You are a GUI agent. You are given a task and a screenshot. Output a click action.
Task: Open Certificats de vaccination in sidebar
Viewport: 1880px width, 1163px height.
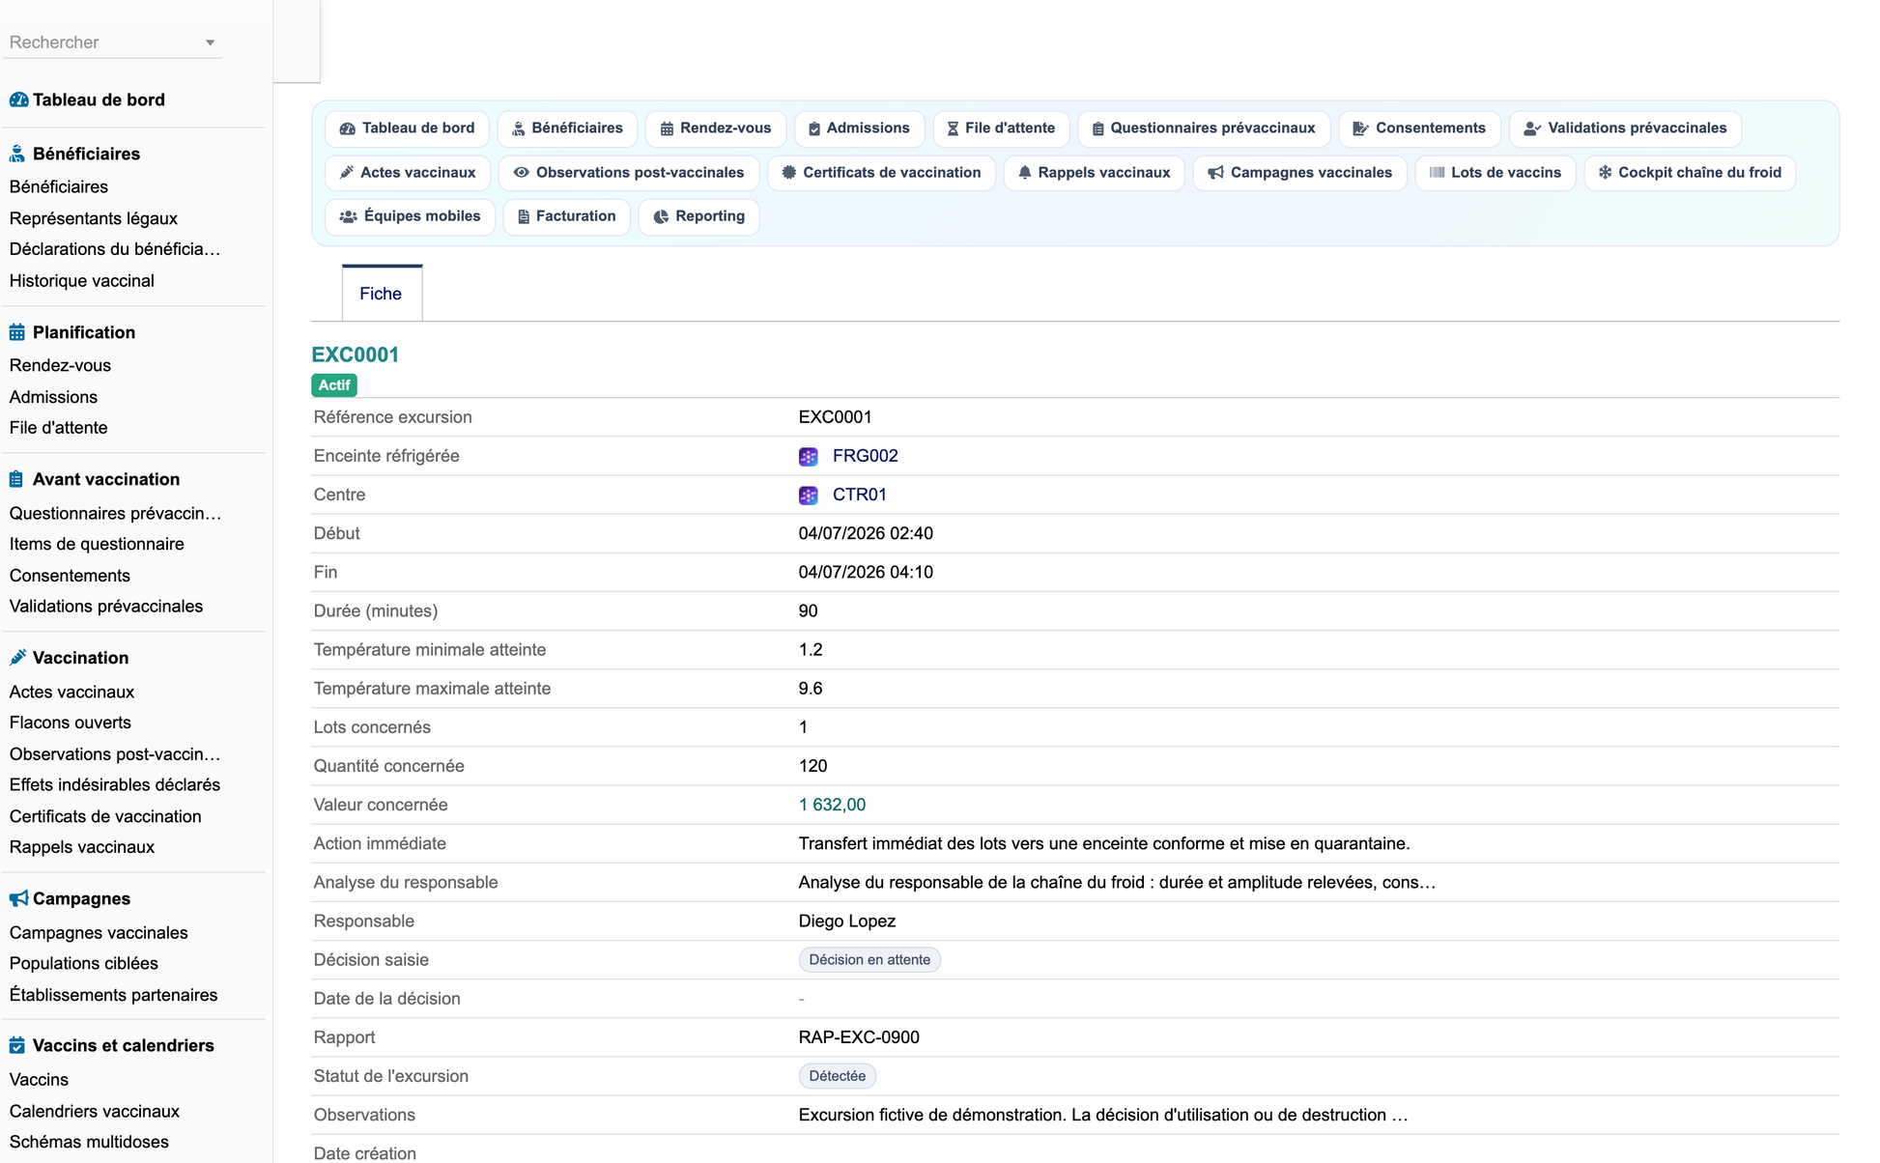pyautogui.click(x=105, y=816)
